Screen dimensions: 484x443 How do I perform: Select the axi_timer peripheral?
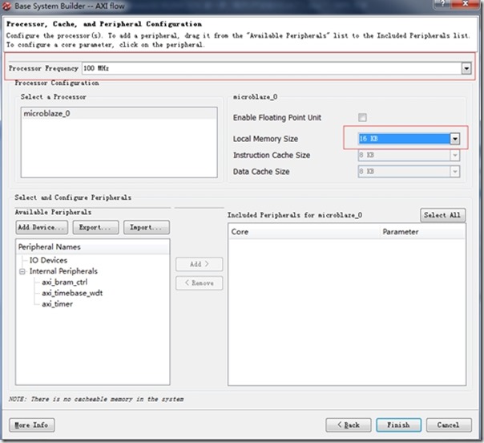57,304
